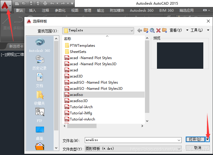This screenshot has width=213, height=155.
Task: Open the 查看(V) menu
Action: click(176, 30)
